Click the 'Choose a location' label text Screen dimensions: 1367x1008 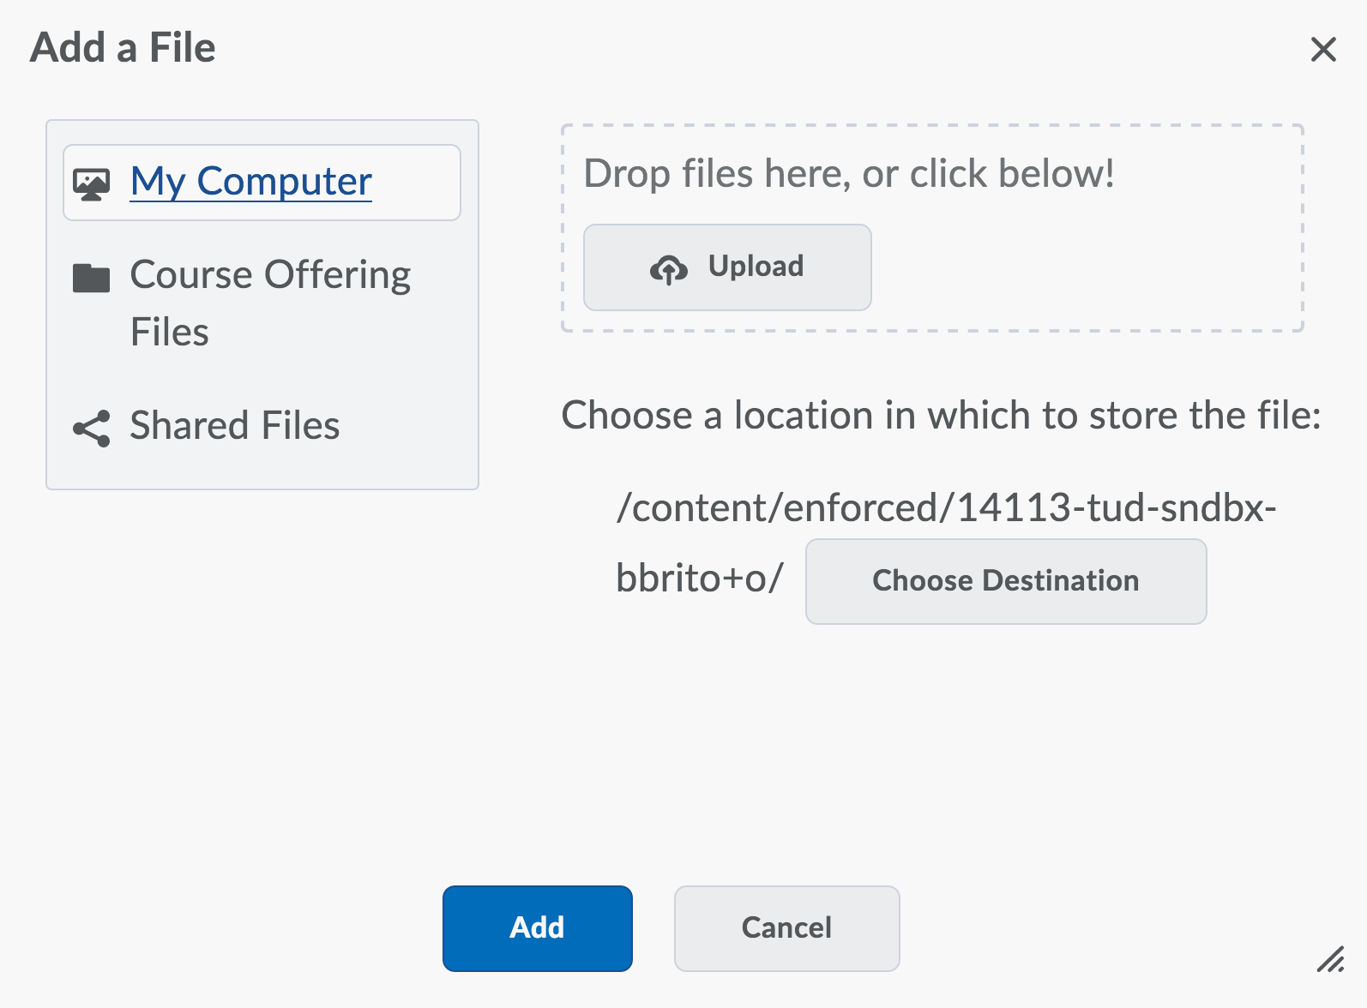click(941, 416)
